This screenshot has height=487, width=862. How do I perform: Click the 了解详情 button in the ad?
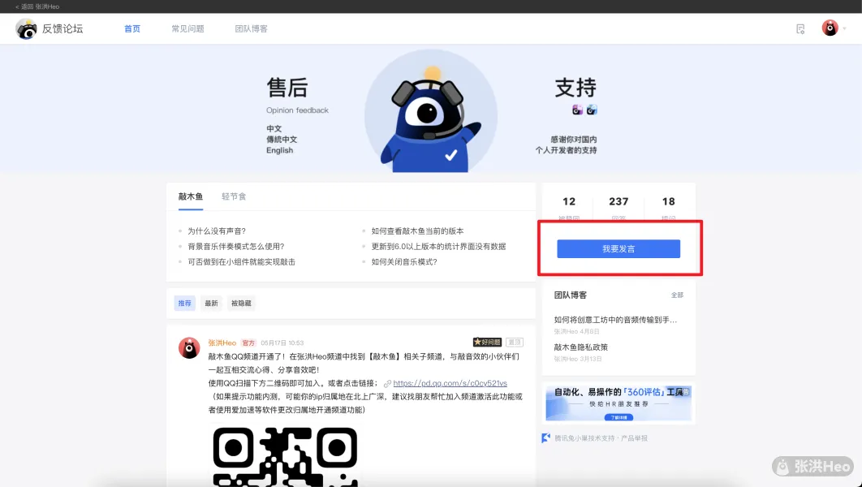[x=618, y=418]
